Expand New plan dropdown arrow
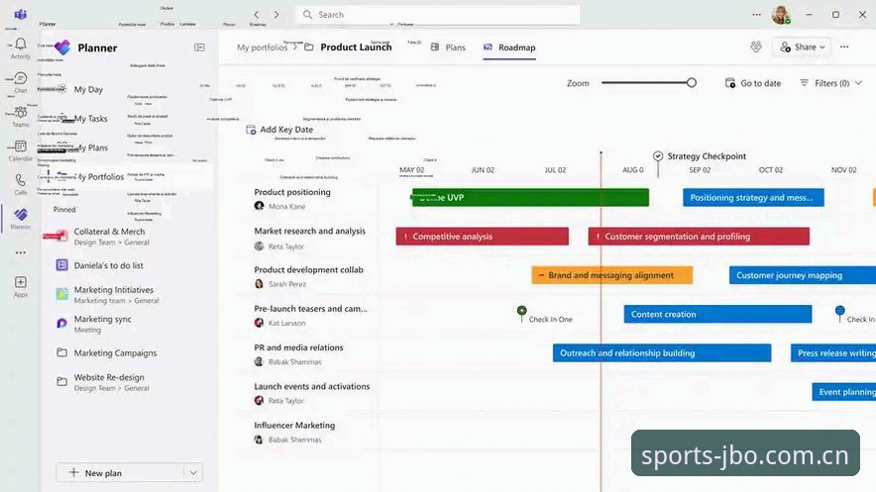 point(193,473)
